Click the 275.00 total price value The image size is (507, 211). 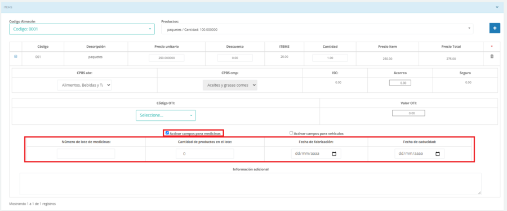[451, 59]
